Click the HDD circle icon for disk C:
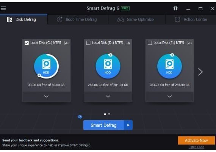The image size is (216, 152). click(x=46, y=66)
